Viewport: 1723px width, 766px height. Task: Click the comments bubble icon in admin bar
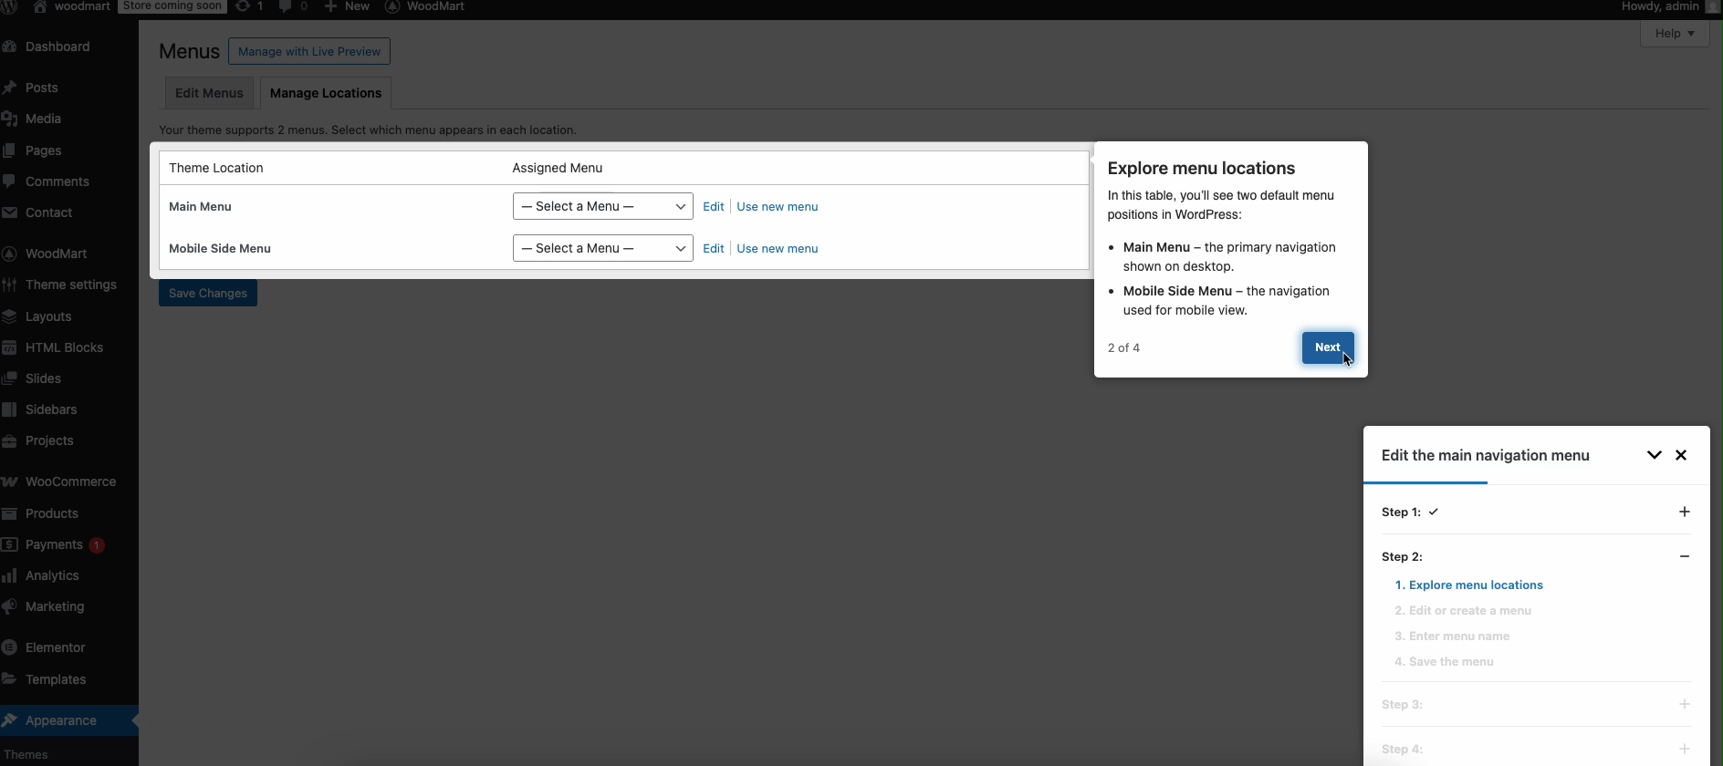pos(286,6)
